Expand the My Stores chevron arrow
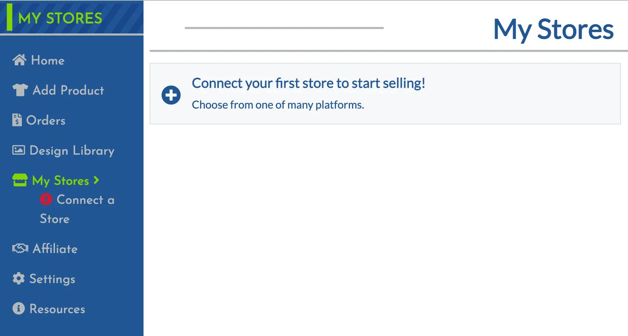 coord(97,180)
